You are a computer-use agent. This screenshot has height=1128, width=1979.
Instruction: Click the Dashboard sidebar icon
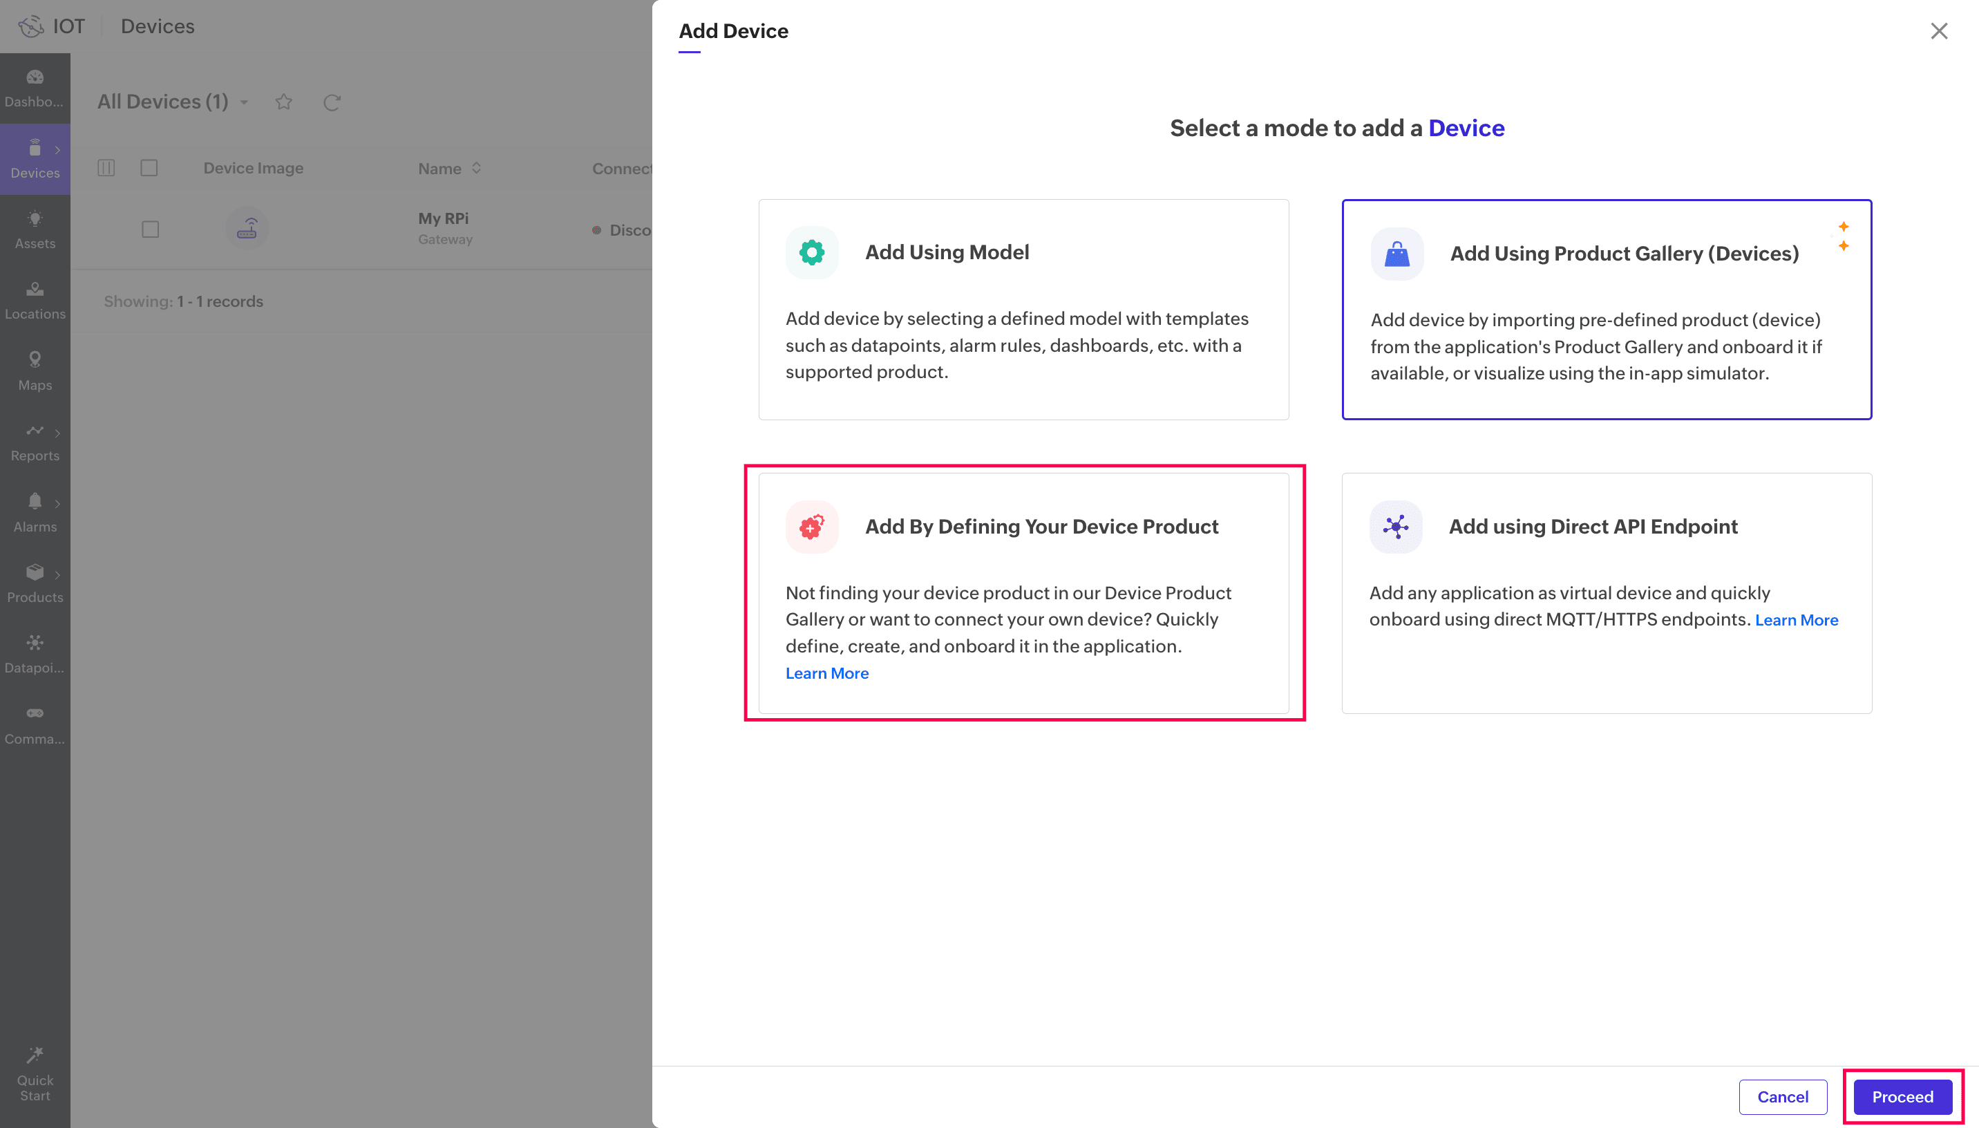pyautogui.click(x=35, y=77)
